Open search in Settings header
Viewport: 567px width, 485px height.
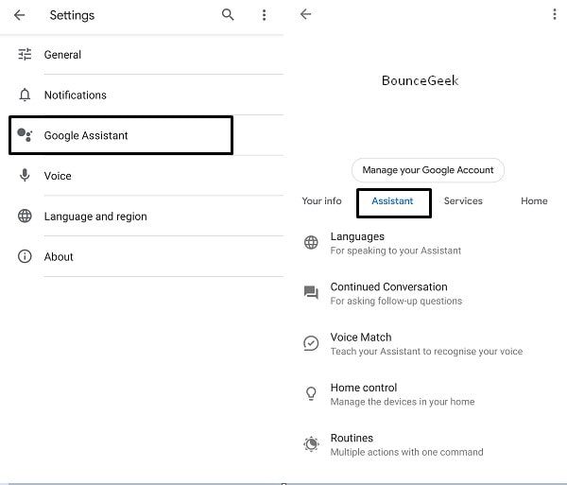pyautogui.click(x=228, y=15)
